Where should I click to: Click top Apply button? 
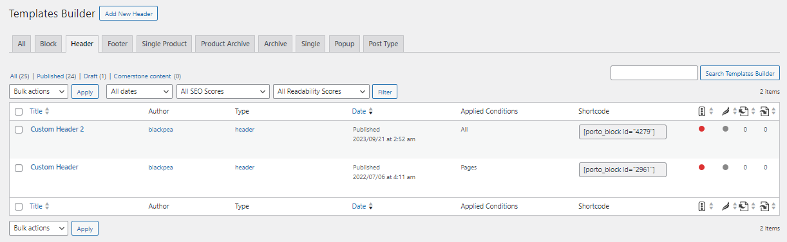85,92
